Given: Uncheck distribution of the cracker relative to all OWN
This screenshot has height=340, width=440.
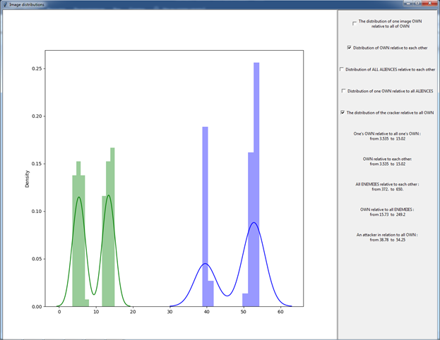Looking at the screenshot, I should click(x=343, y=112).
